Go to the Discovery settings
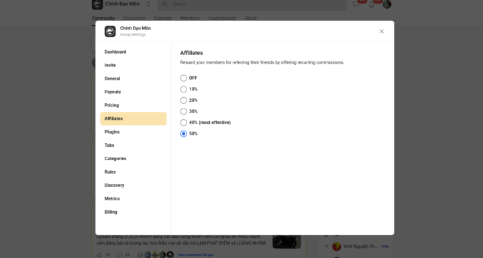Viewport: 483px width, 258px height. pyautogui.click(x=133, y=186)
